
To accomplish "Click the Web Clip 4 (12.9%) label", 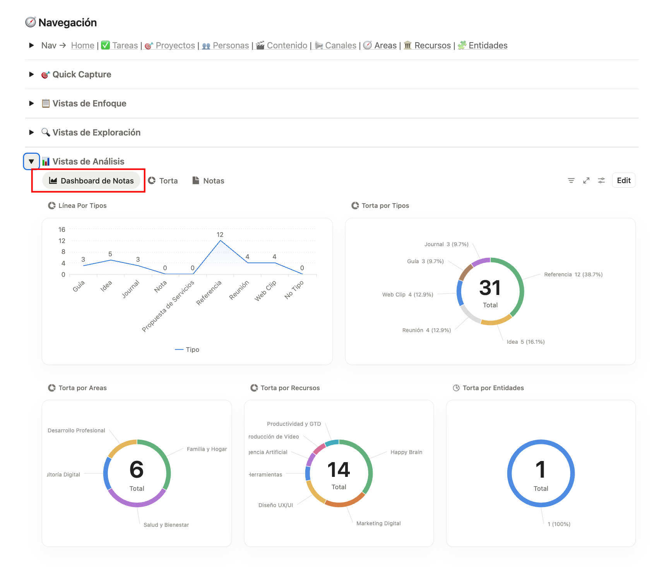I will pos(407,295).
